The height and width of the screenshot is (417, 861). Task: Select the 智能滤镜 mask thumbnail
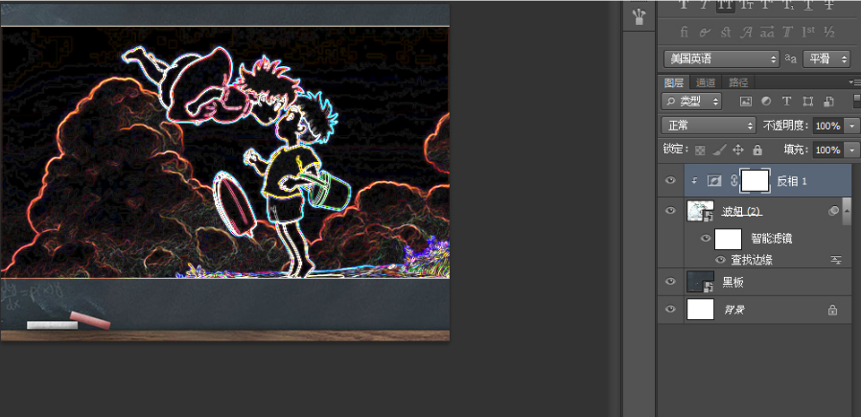[x=728, y=239]
